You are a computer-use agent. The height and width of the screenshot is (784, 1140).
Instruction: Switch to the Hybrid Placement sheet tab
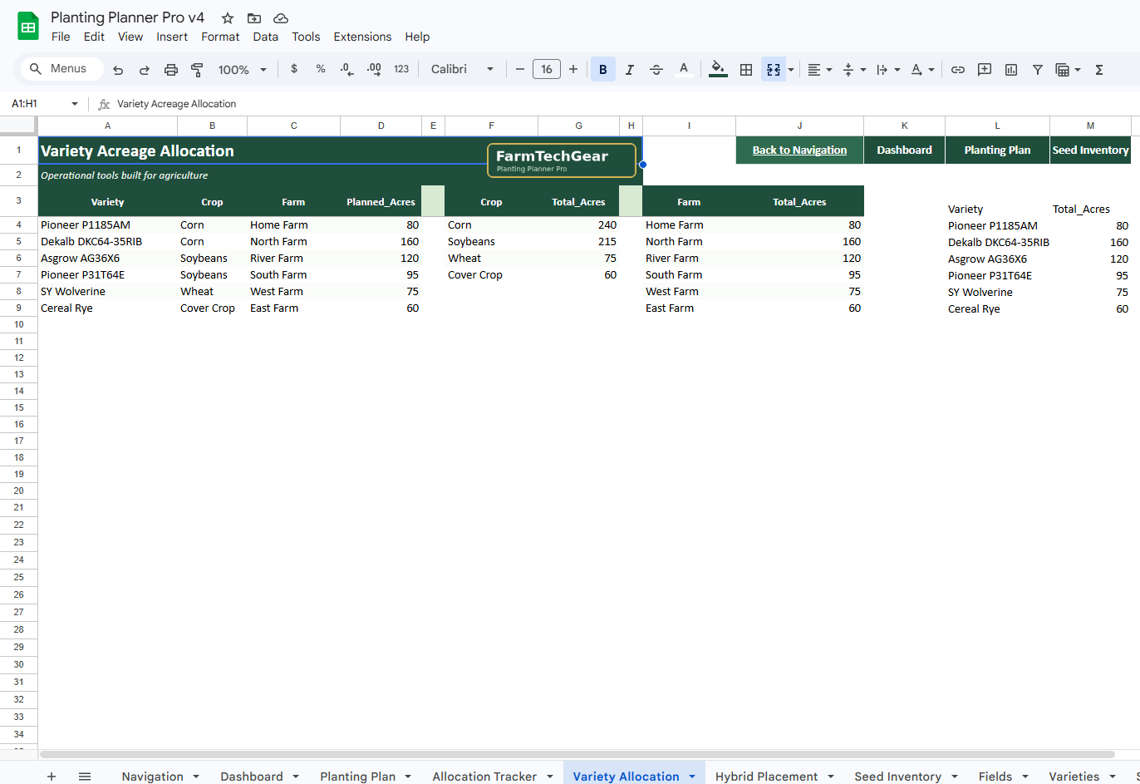pos(766,776)
